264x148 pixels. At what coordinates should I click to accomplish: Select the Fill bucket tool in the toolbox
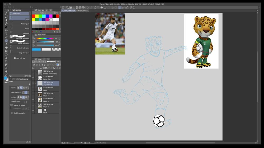(6, 47)
